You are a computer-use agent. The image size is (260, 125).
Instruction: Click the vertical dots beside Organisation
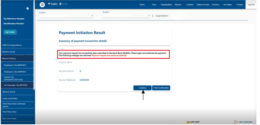pyautogui.click(x=153, y=16)
